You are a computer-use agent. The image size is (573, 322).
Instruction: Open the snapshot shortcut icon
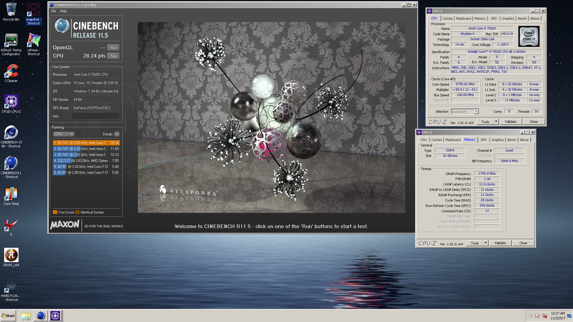[33, 14]
